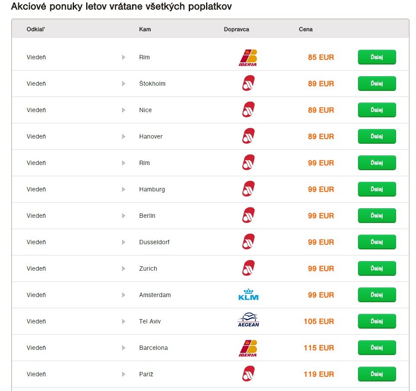Select the 115 EUR price for Barcelona
The height and width of the screenshot is (391, 416).
pos(319,348)
